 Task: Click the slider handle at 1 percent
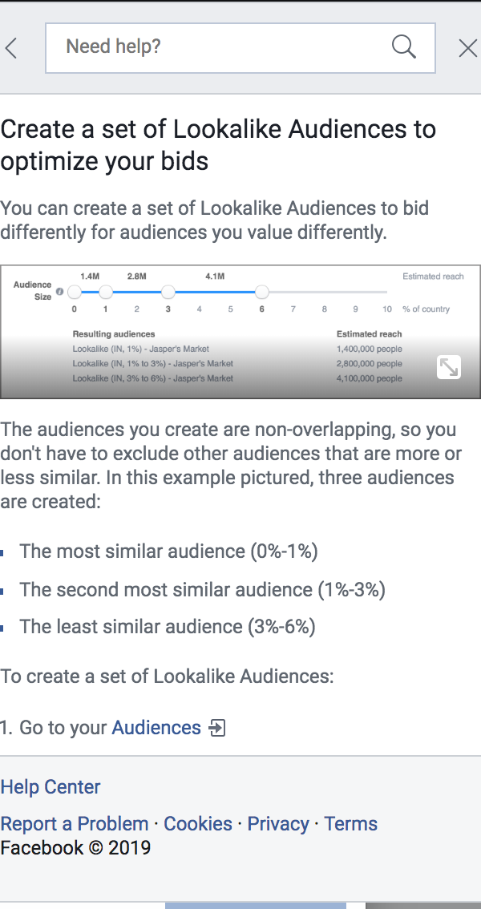pos(106,292)
